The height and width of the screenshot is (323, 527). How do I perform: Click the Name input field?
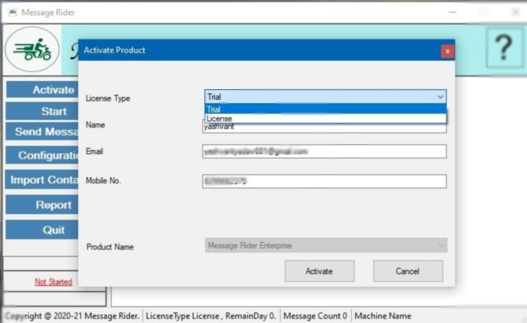click(x=325, y=128)
